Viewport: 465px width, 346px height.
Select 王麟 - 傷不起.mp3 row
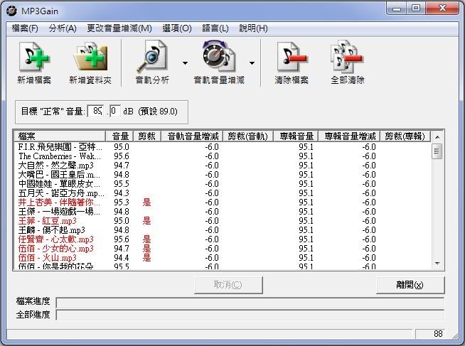point(223,230)
